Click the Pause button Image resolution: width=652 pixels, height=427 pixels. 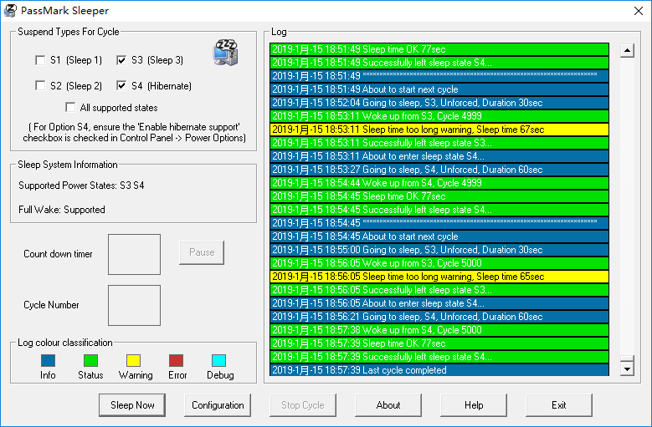pyautogui.click(x=202, y=252)
